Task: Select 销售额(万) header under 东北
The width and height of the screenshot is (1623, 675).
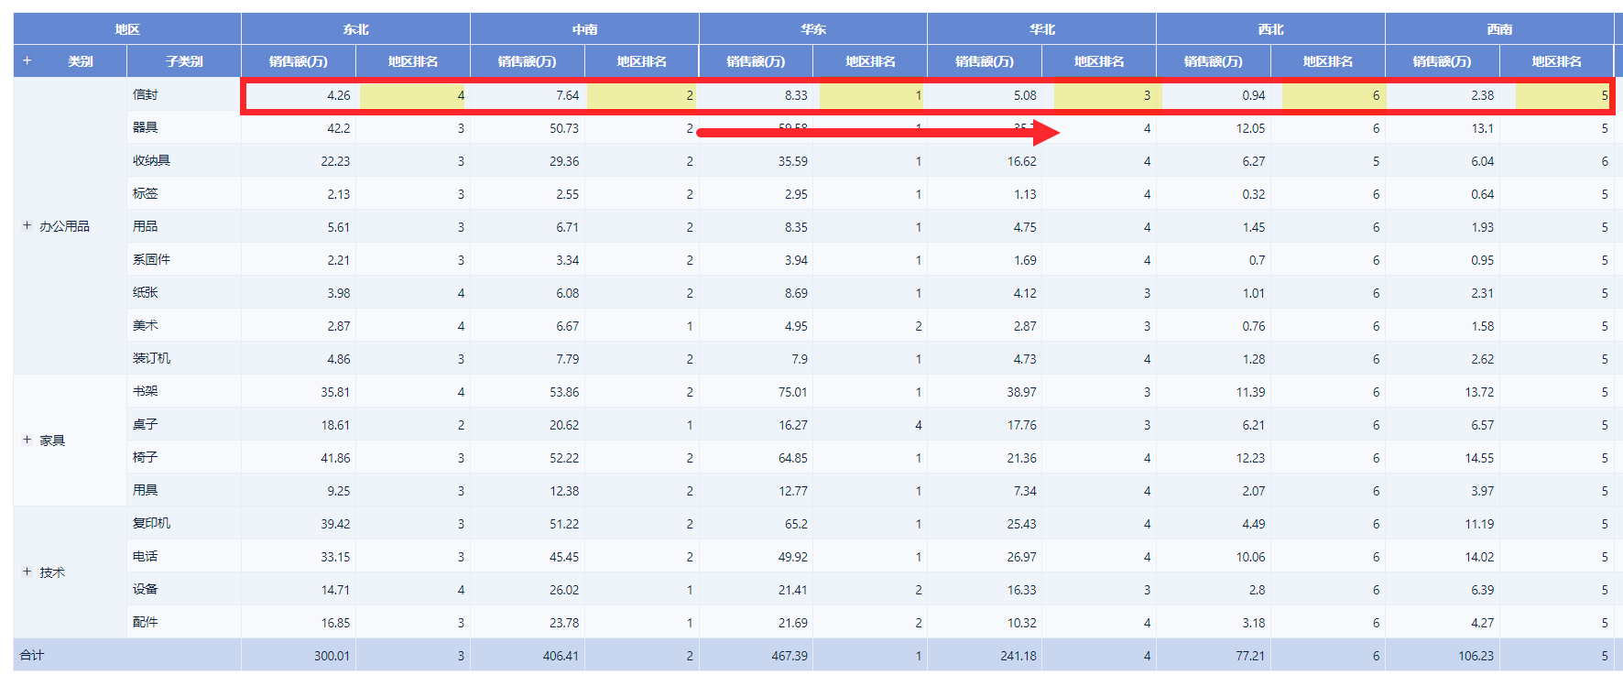Action: (299, 61)
